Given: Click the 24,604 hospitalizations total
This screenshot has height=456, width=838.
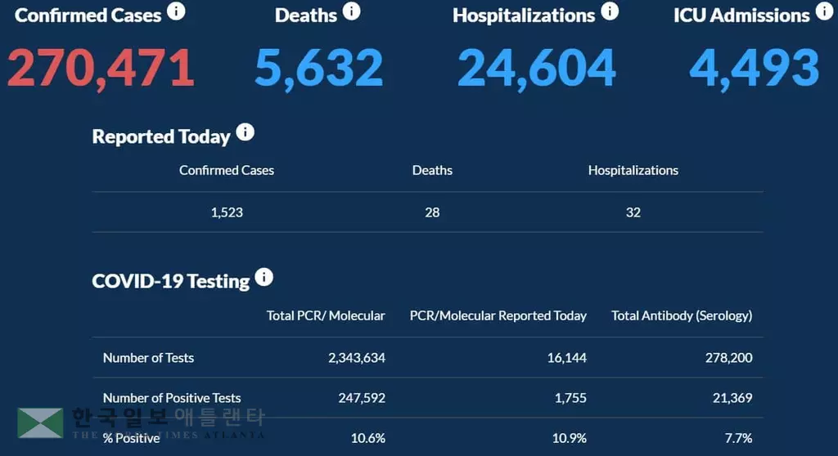Looking at the screenshot, I should [x=536, y=68].
